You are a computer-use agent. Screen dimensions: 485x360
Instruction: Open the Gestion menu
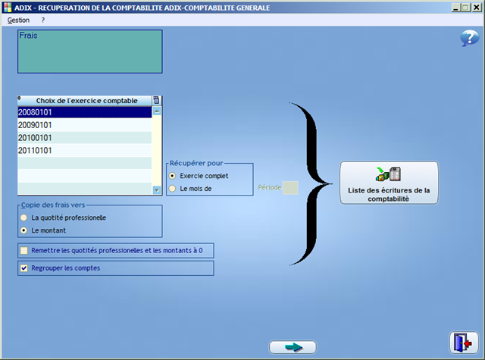coord(18,20)
